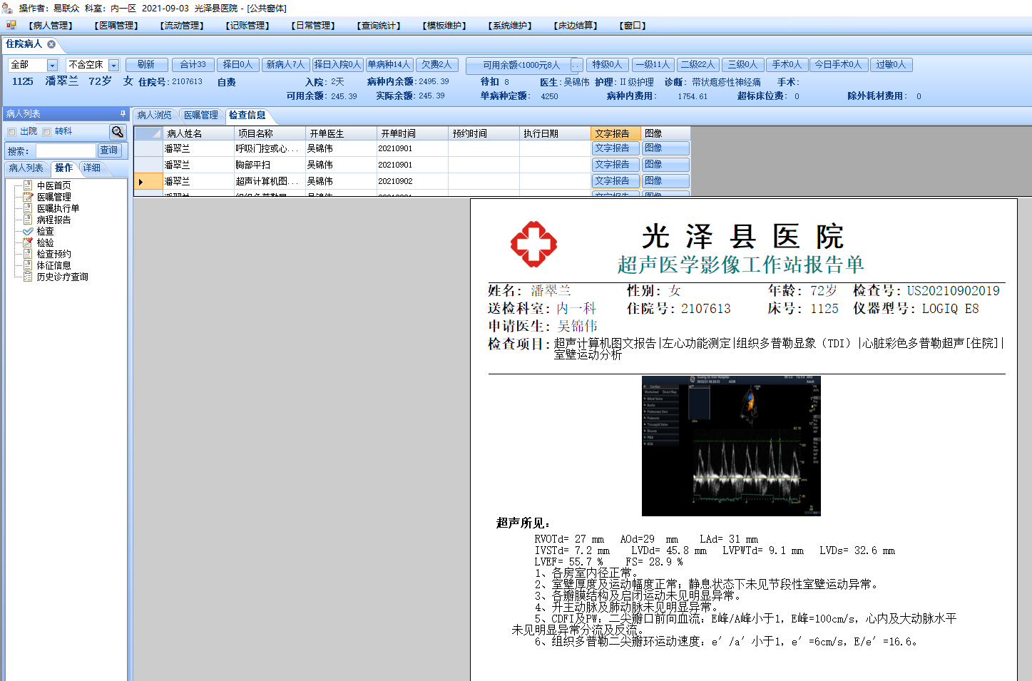Close the 住院病人 tab with its x icon
1032x681 pixels.
51,44
